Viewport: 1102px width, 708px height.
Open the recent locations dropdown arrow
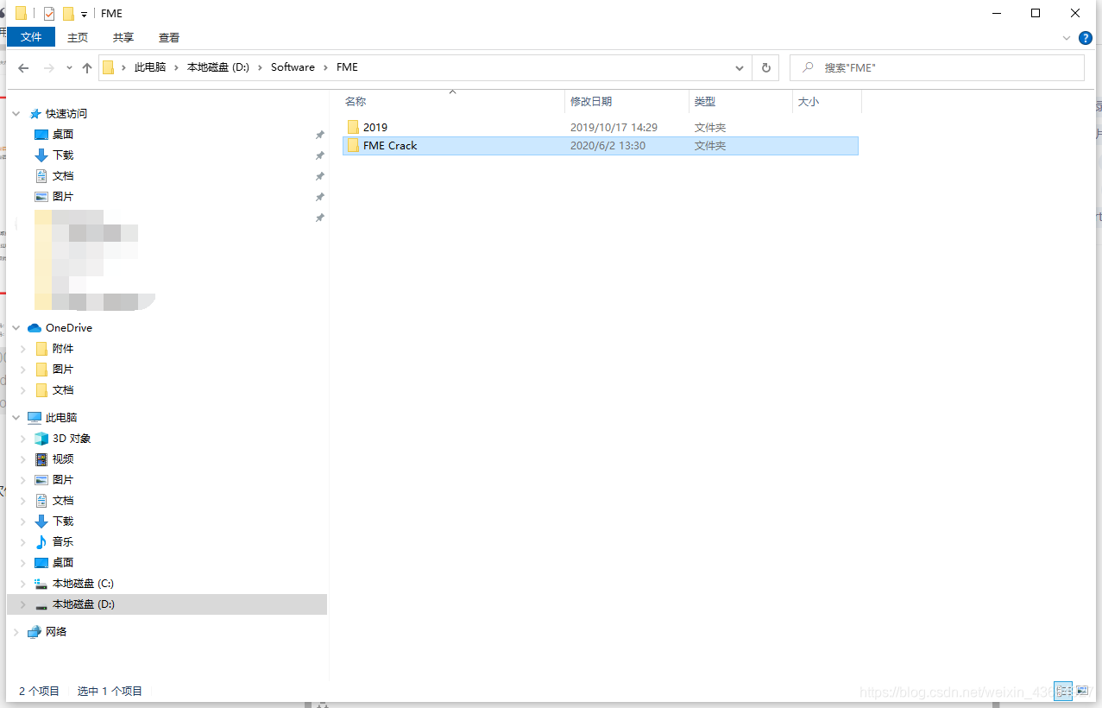69,67
